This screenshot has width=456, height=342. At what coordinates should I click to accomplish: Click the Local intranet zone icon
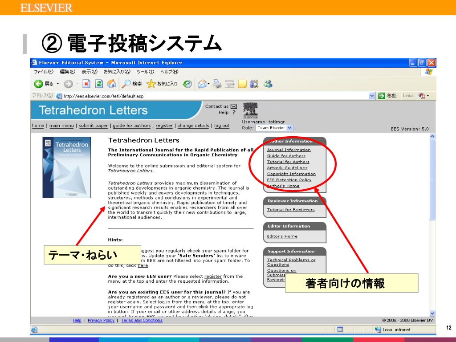[378, 330]
